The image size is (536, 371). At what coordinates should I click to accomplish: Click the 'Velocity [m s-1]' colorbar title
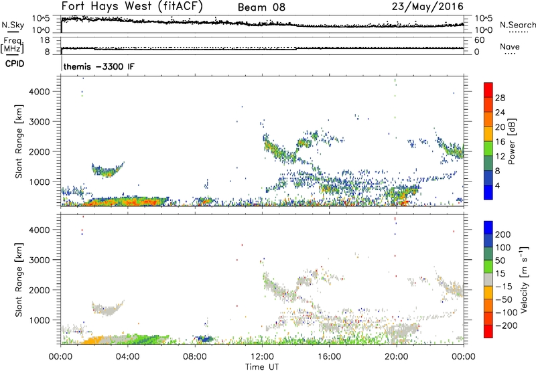pyautogui.click(x=524, y=279)
